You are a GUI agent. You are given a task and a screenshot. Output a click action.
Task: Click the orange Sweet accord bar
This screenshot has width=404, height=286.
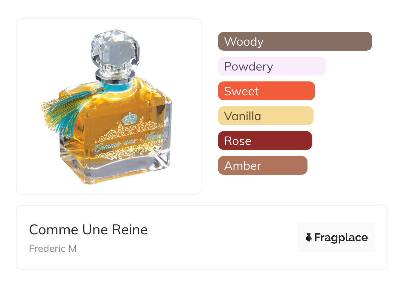click(x=266, y=91)
